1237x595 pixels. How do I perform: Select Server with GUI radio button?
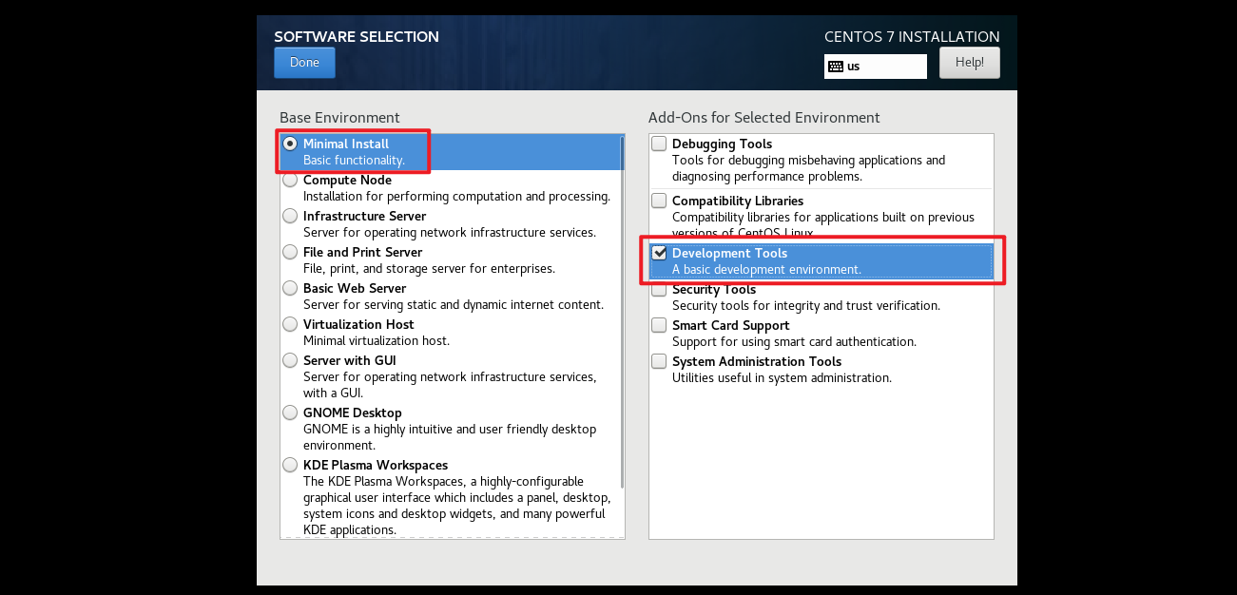coord(290,360)
